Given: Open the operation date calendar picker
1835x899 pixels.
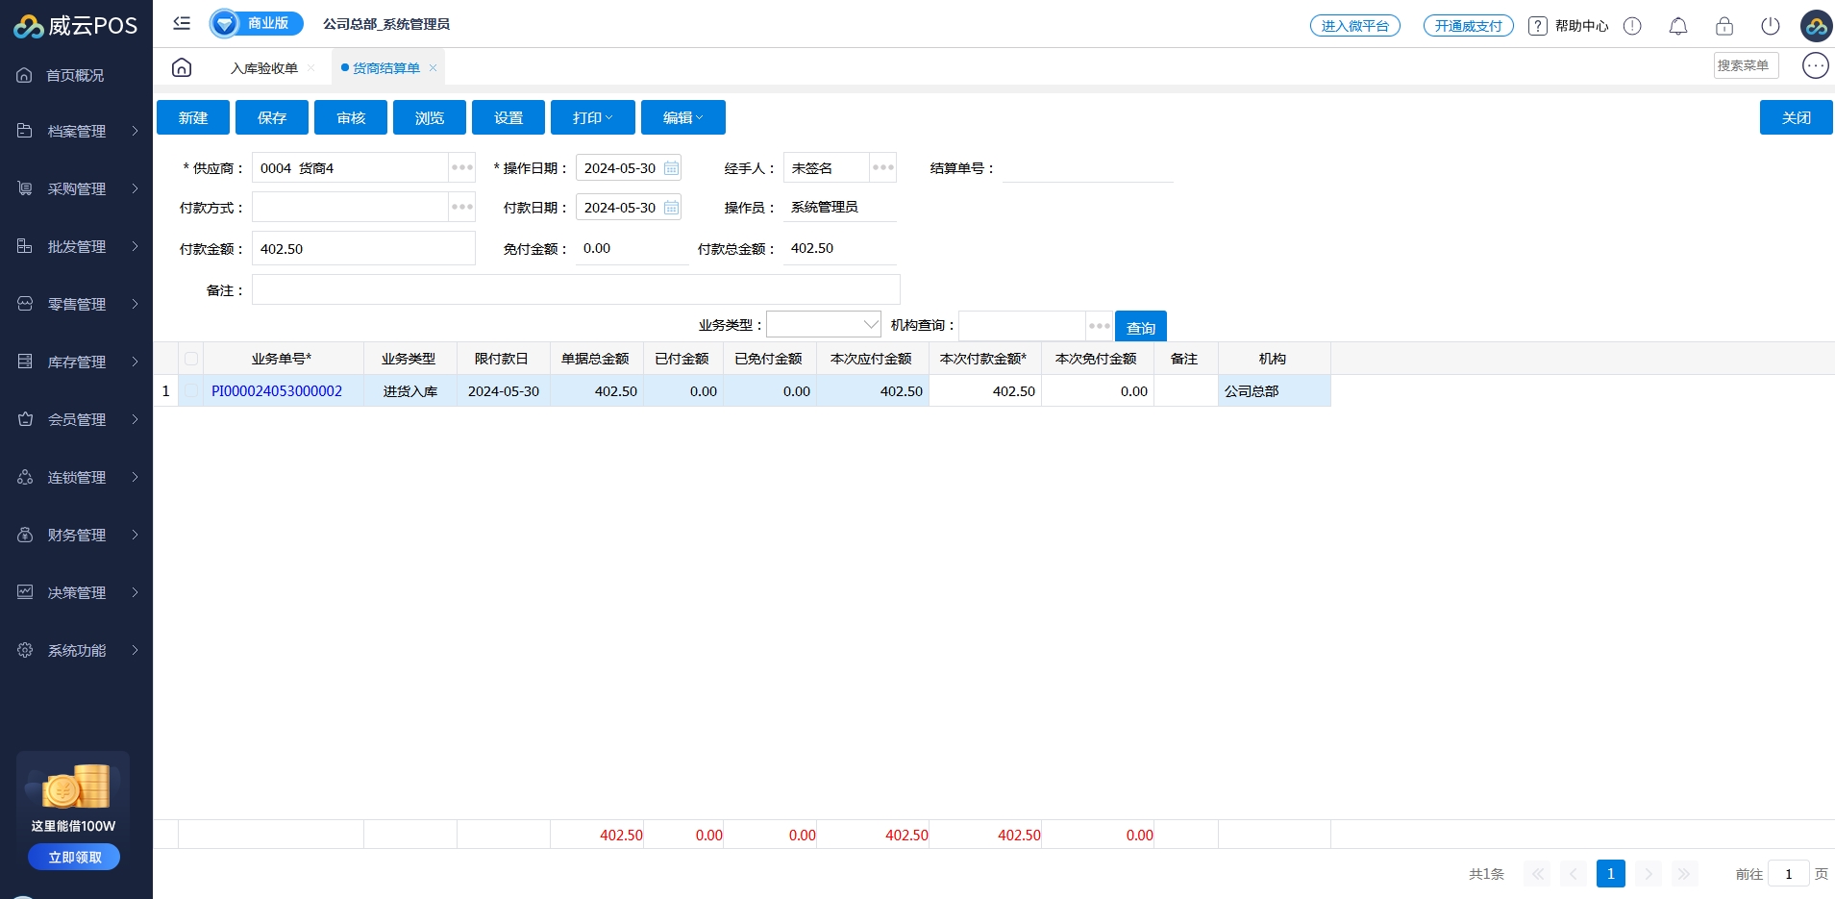Looking at the screenshot, I should (671, 168).
